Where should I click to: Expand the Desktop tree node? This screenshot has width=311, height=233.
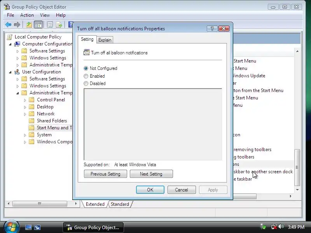pyautogui.click(x=25, y=107)
